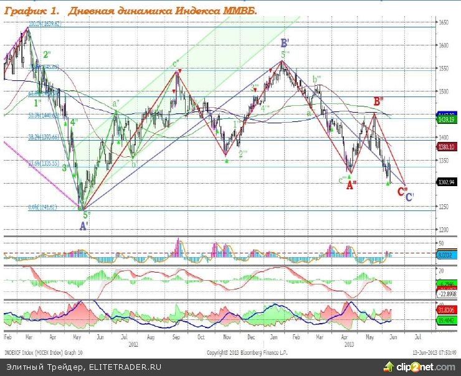Screen dimensions: 461x376
Task: Click the red B'' wave label
Action: click(x=378, y=101)
